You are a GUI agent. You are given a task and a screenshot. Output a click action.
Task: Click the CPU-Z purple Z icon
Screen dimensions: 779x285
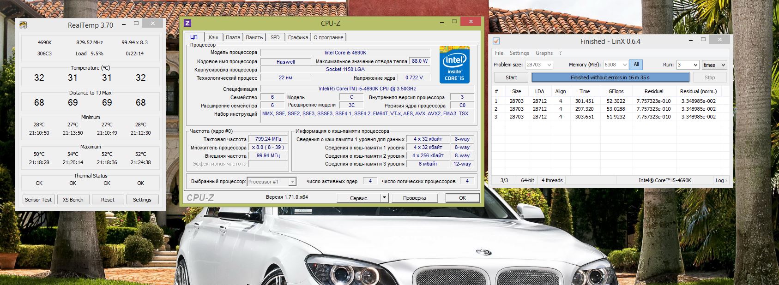pyautogui.click(x=187, y=23)
